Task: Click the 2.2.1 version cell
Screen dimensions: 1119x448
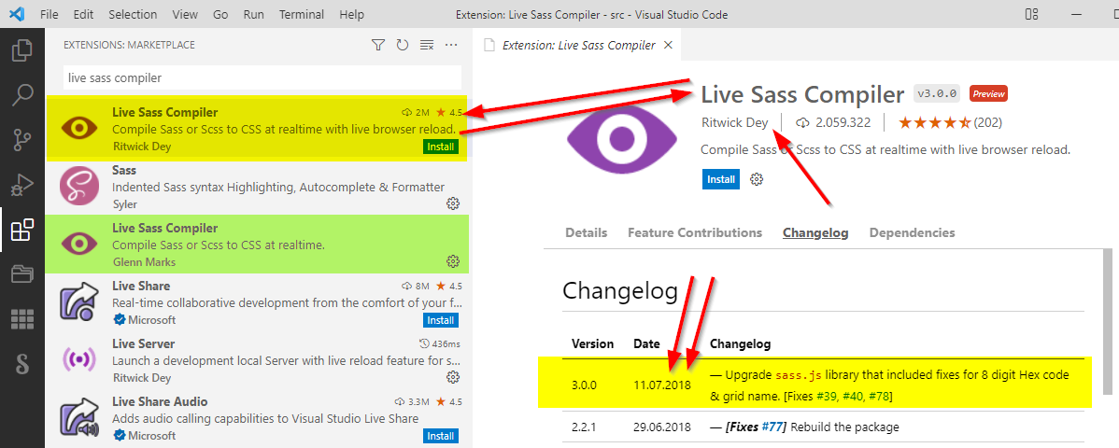Action: 585,427
